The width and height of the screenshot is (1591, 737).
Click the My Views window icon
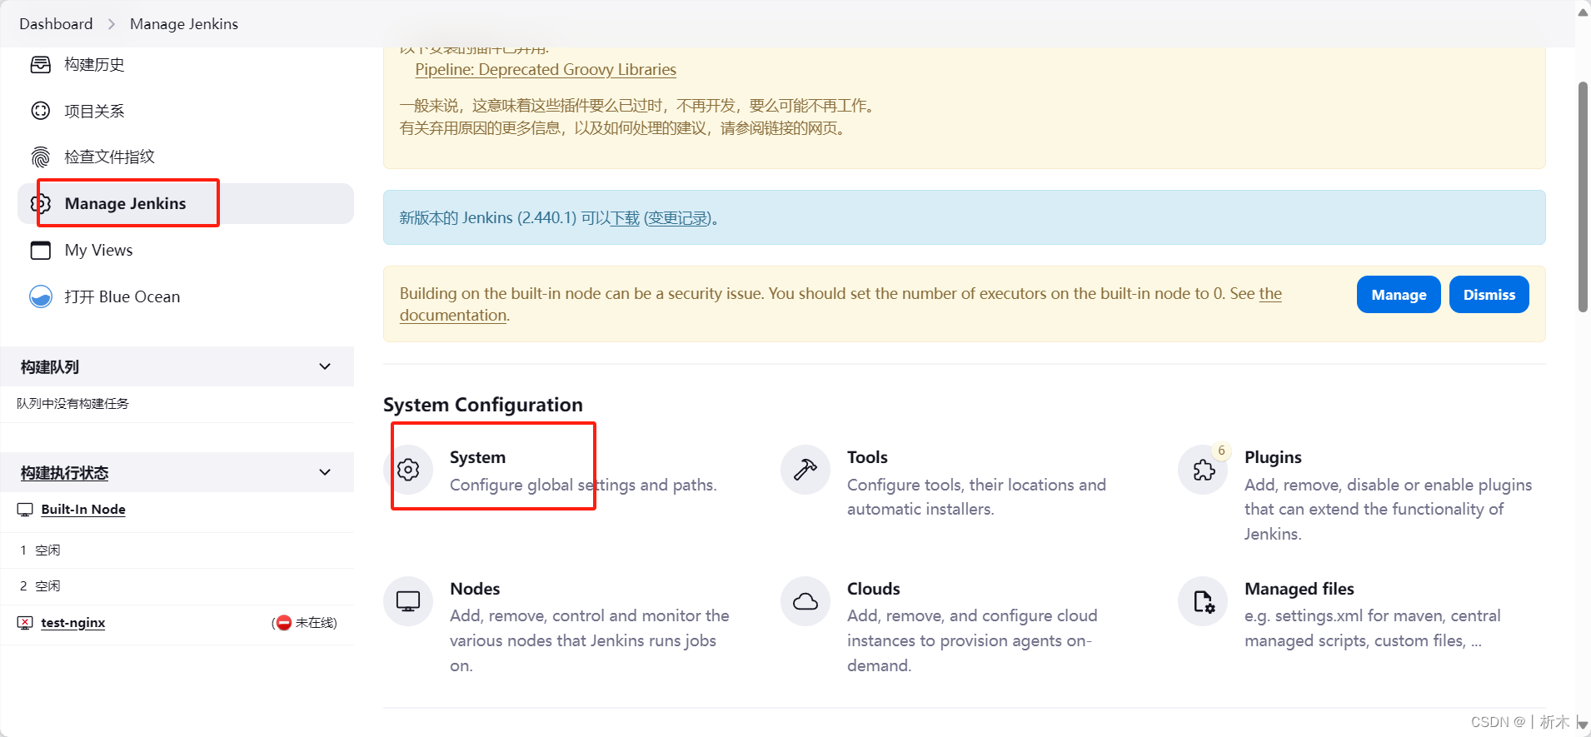coord(41,250)
